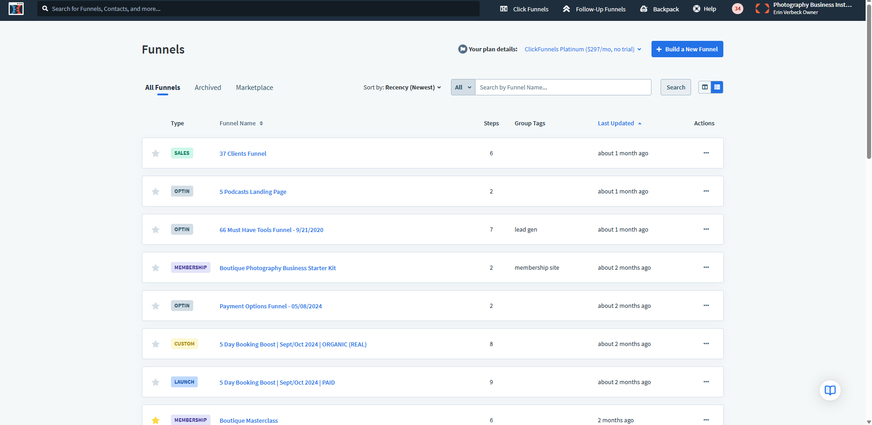The width and height of the screenshot is (872, 425).
Task: Open the Payment Options Funnel link
Action: pyautogui.click(x=271, y=306)
